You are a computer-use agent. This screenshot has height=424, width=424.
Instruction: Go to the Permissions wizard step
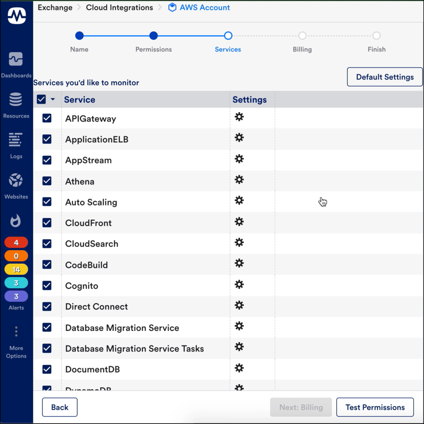pyautogui.click(x=153, y=36)
